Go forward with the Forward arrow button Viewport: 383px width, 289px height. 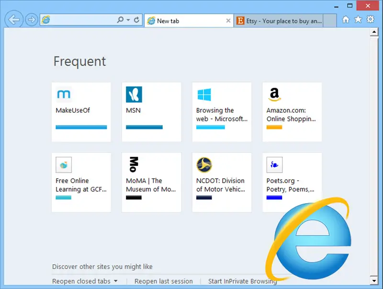coord(32,20)
